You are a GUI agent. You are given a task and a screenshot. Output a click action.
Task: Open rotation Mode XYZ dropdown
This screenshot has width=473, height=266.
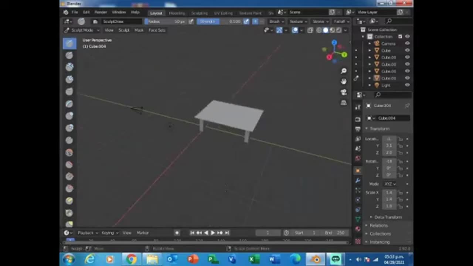point(390,184)
